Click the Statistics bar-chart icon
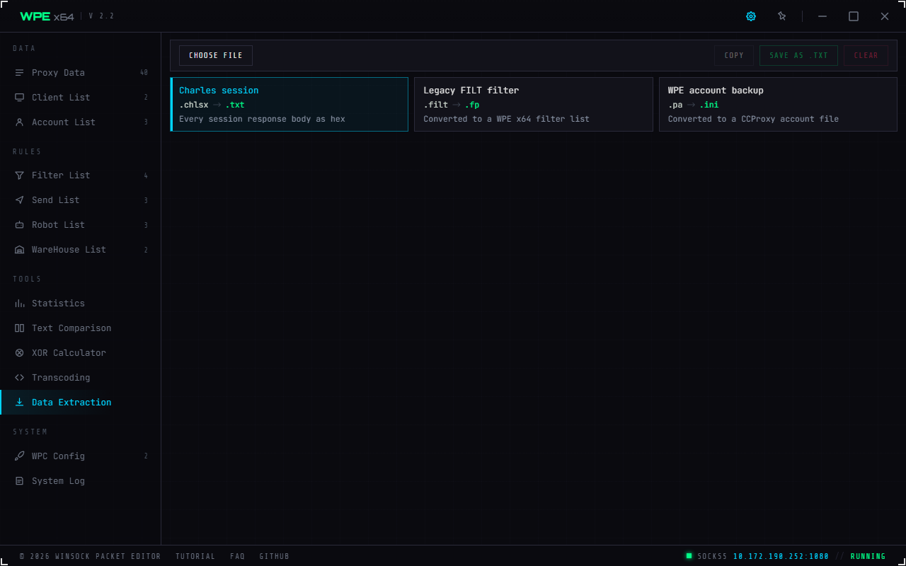 [19, 304]
